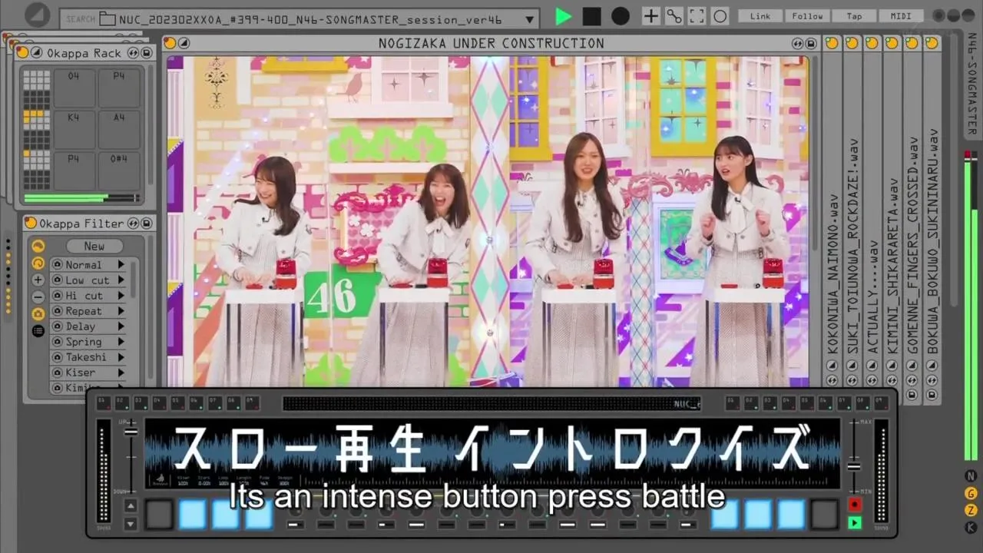This screenshot has width=983, height=553.
Task: Expand the Normal preset arrow
Action: coord(121,265)
